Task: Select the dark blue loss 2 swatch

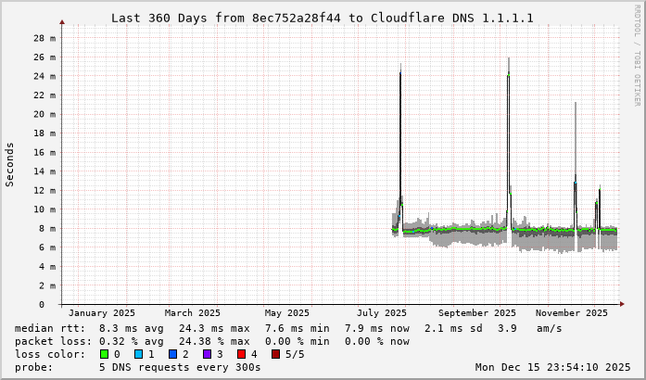Action: pos(172,354)
